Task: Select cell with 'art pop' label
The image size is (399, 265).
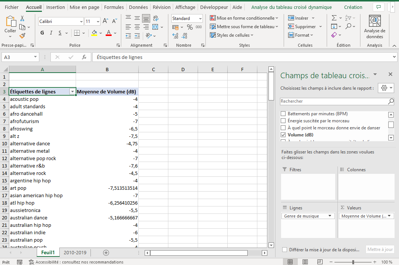Action: point(42,188)
